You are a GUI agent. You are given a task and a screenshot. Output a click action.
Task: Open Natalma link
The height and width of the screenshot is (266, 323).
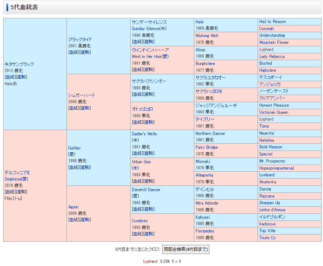pyautogui.click(x=266, y=140)
